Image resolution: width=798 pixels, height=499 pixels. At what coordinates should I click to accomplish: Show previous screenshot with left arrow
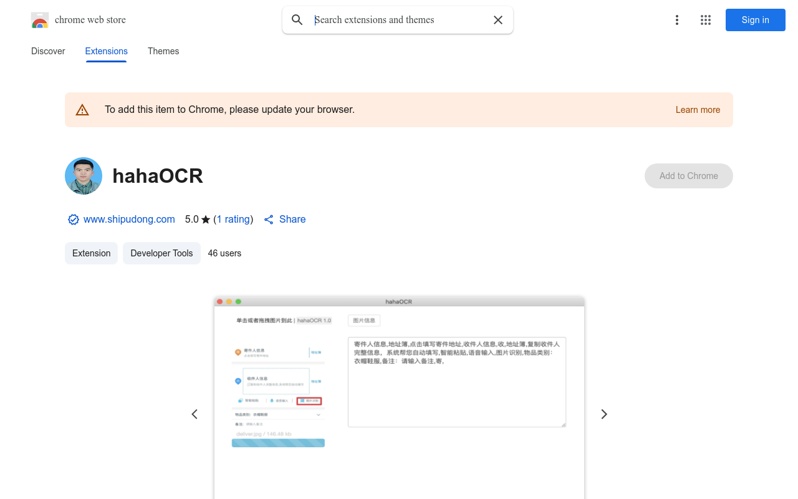click(195, 414)
